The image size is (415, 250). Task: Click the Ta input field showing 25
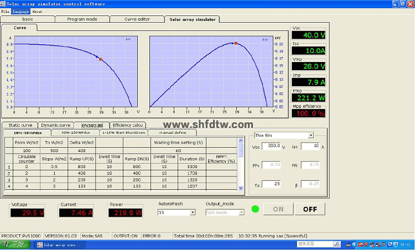pyautogui.click(x=272, y=184)
